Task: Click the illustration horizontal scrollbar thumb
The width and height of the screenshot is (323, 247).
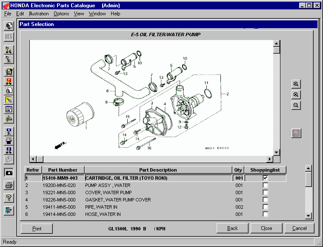Action: (x=40, y=159)
